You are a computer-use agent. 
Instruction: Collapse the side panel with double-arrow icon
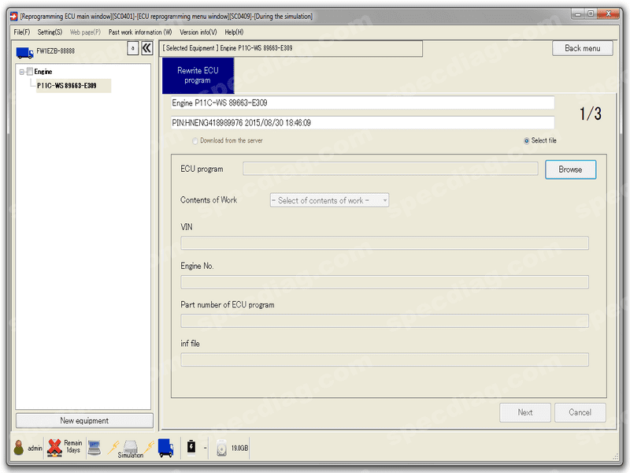146,48
